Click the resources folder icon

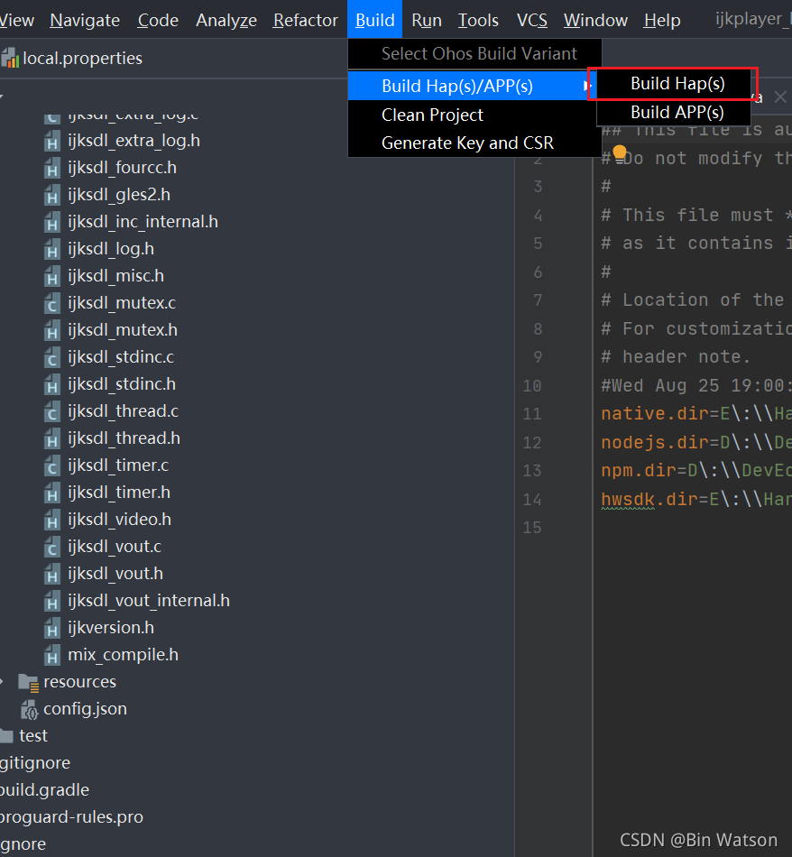point(29,683)
